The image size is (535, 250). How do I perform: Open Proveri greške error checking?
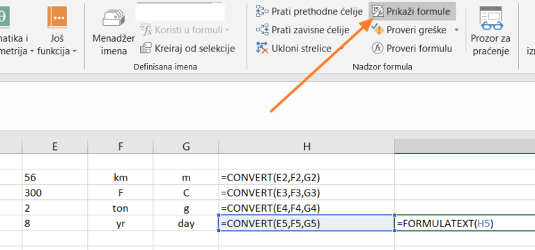pyautogui.click(x=409, y=30)
